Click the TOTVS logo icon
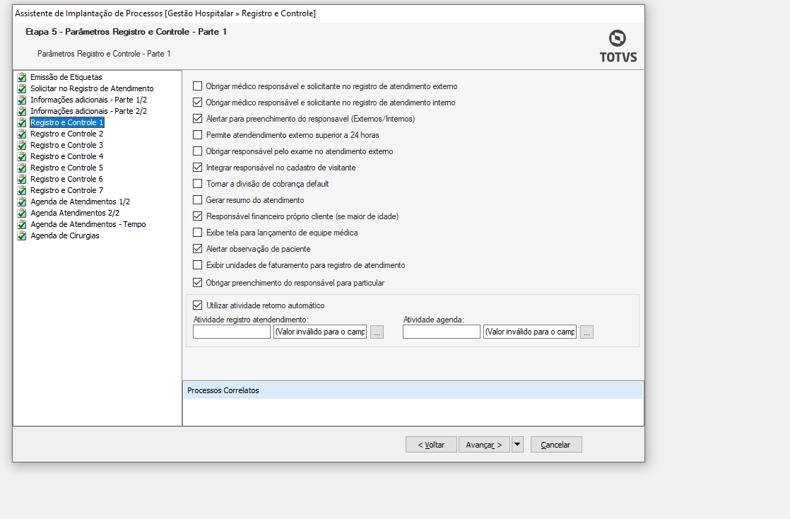 pyautogui.click(x=617, y=39)
